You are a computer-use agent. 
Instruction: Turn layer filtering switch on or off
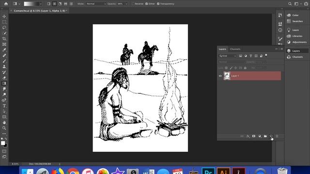pyautogui.click(x=266, y=56)
